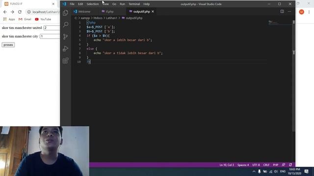Click the VS Code logo in title bar

(64, 4)
